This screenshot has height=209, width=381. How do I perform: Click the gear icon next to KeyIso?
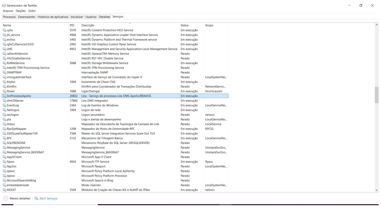tap(5, 82)
